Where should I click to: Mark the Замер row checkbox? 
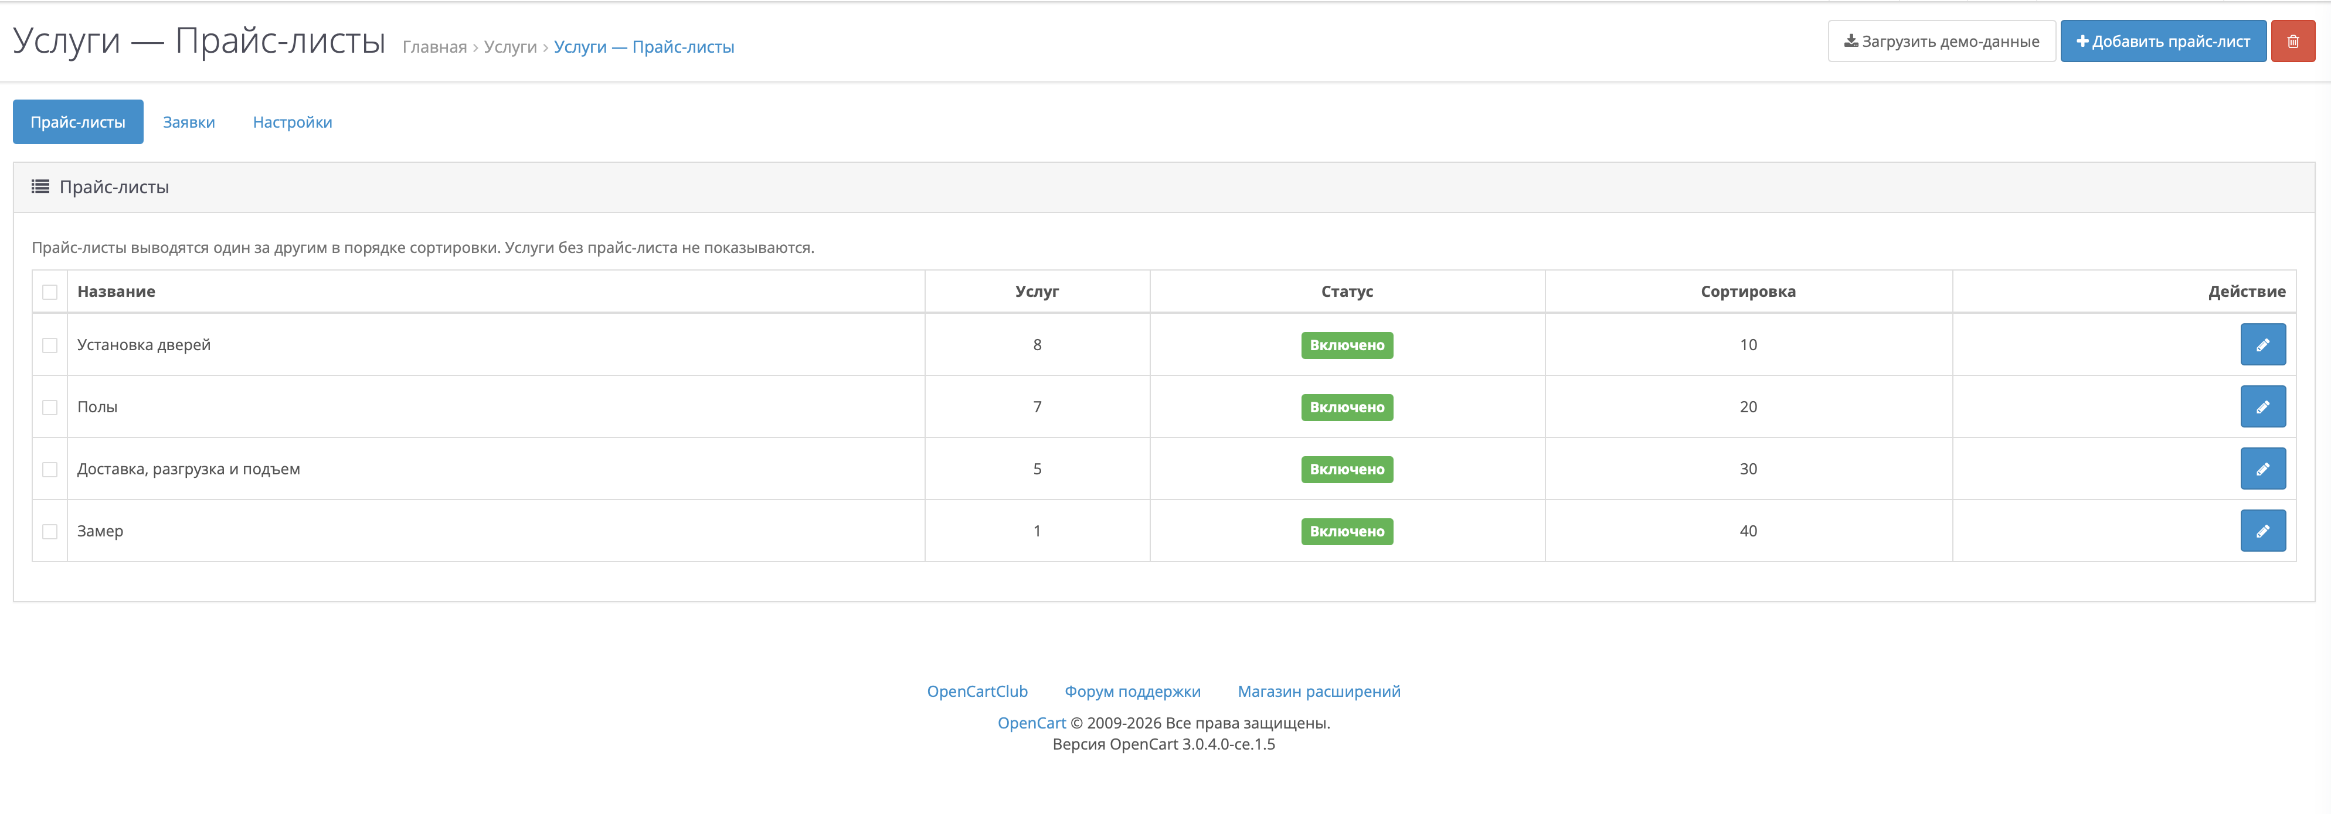coord(50,532)
